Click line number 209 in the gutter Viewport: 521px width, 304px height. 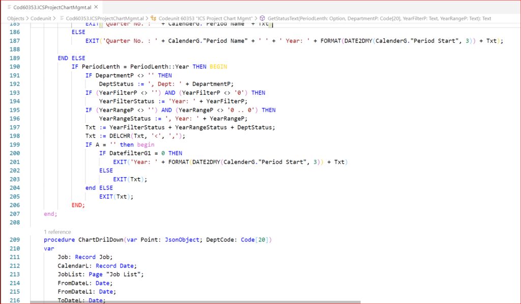[x=15, y=240]
